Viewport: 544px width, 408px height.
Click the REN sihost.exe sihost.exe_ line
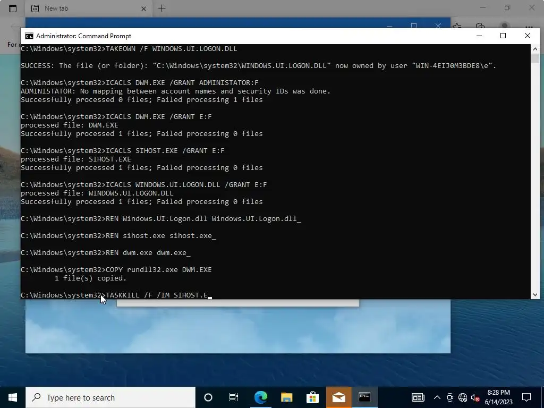click(x=118, y=235)
